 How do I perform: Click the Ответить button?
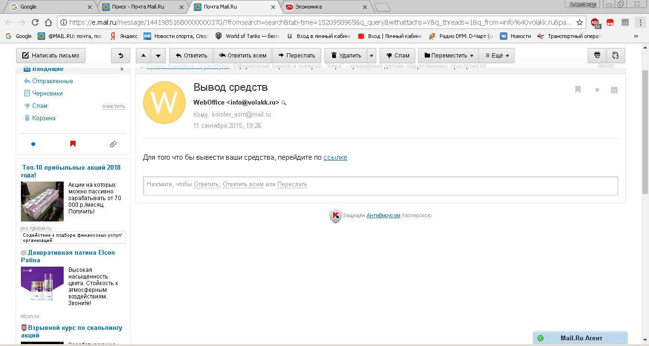click(191, 56)
